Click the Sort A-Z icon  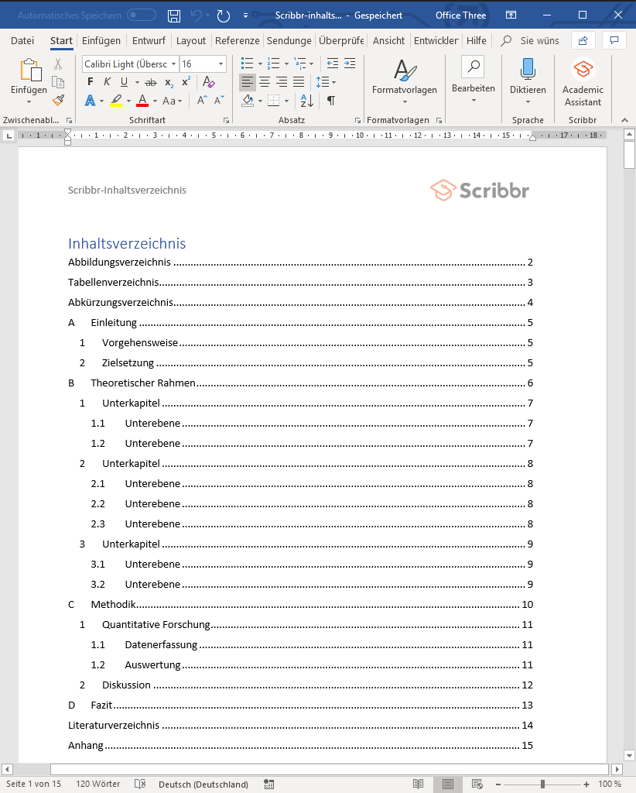(306, 101)
